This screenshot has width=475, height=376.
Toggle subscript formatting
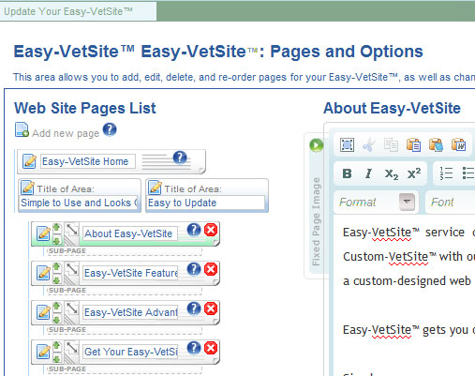[392, 173]
